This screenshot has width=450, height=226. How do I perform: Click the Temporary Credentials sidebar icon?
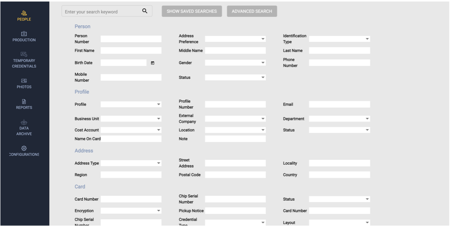tap(24, 54)
